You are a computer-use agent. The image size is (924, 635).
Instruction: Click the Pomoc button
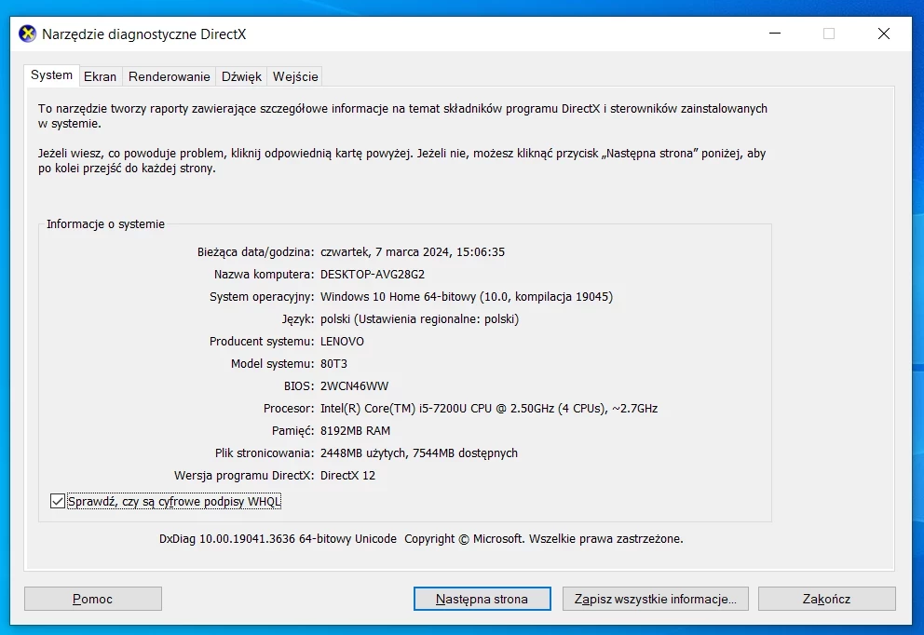tap(93, 599)
